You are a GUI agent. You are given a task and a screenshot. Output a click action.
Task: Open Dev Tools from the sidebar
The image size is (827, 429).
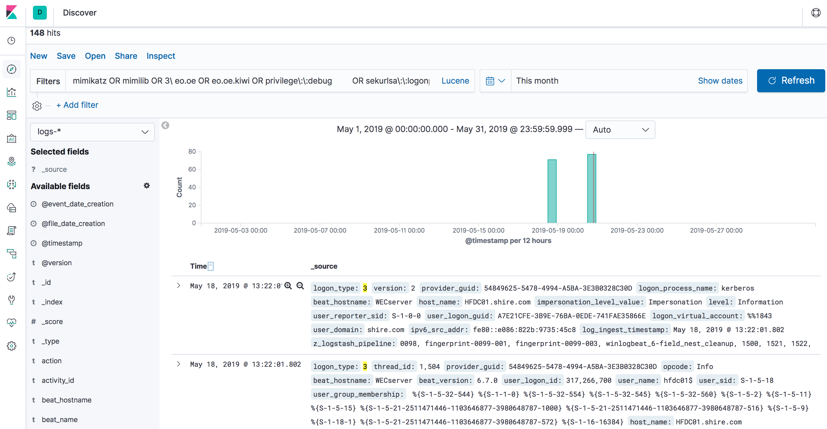[x=12, y=300]
